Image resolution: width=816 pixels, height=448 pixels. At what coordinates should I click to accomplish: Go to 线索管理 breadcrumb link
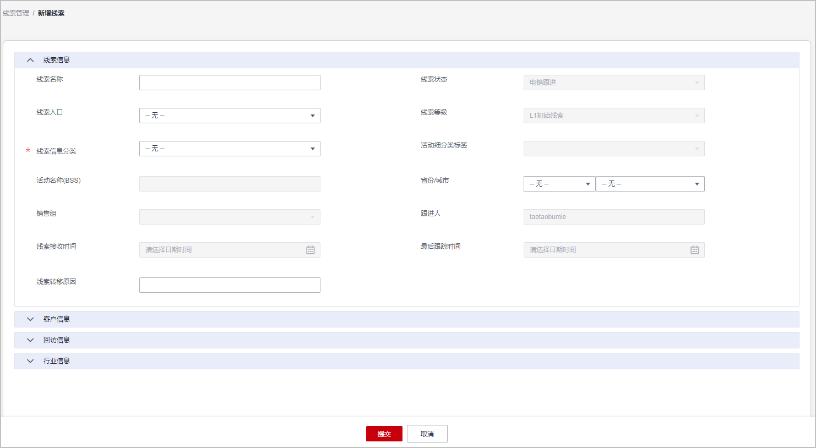16,13
